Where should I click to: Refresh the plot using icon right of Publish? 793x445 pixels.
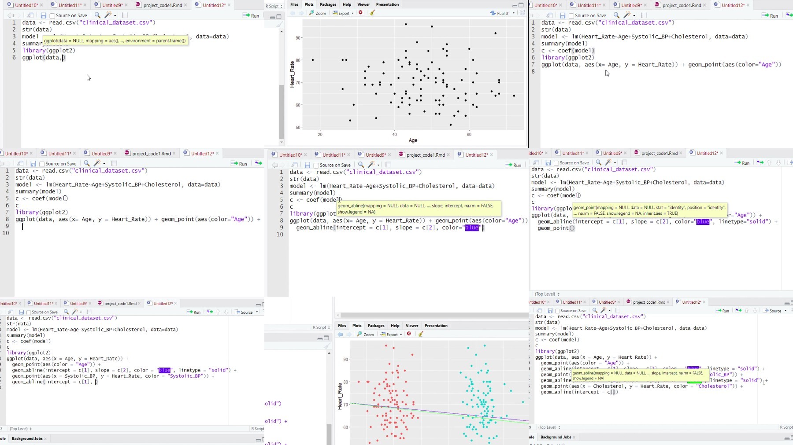click(x=522, y=13)
